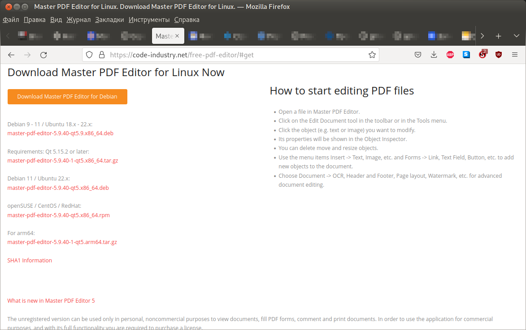Image resolution: width=526 pixels, height=330 pixels.
Task: Download the qt5.9 x86_64 .deb link
Action: (60, 133)
